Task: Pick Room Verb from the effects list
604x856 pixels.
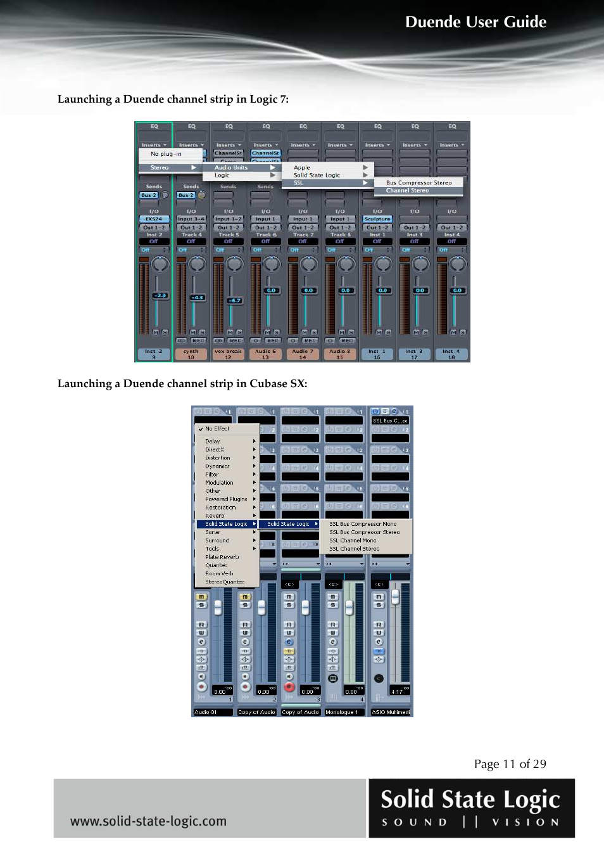Action: coord(219,573)
